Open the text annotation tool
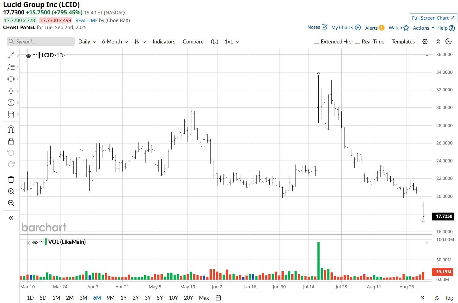Screen dimensions: 458x303 [11, 67]
